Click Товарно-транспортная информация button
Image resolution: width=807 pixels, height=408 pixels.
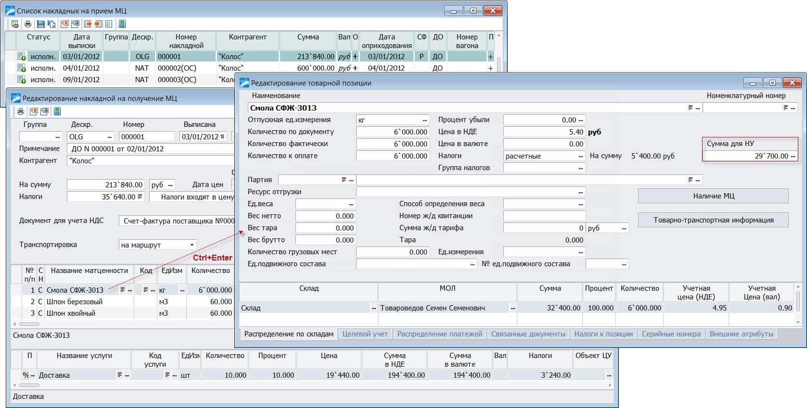click(x=713, y=220)
